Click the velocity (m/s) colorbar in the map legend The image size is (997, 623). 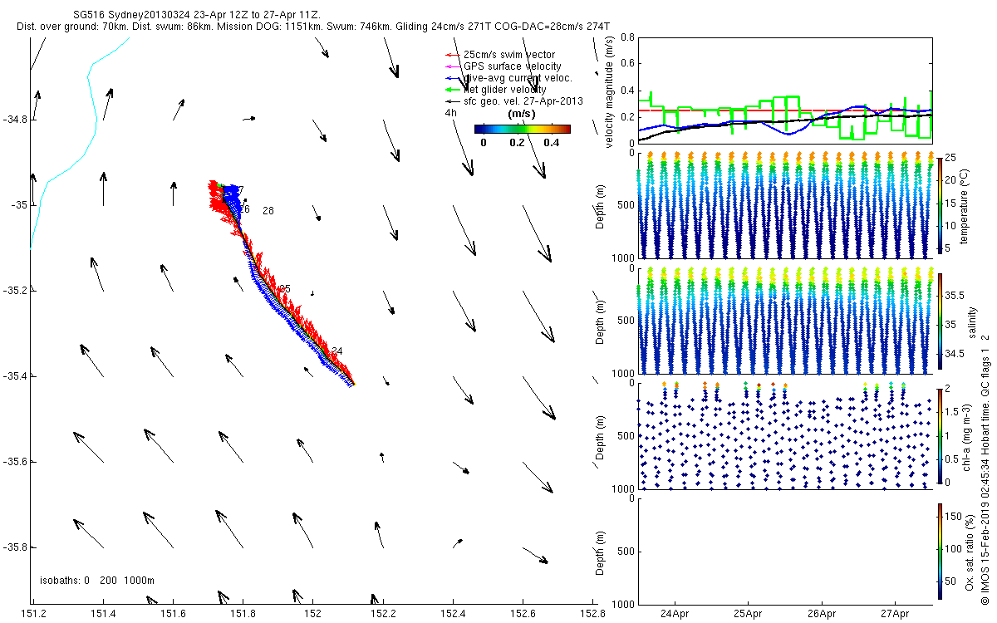523,129
